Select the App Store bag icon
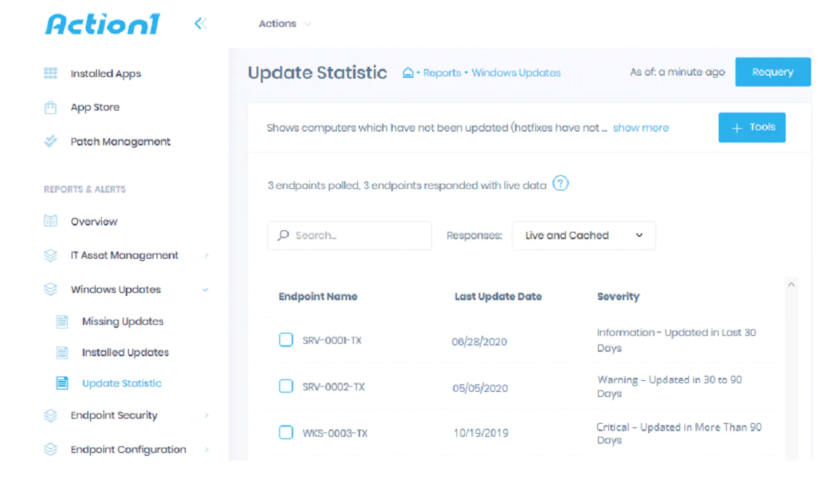 pos(50,108)
